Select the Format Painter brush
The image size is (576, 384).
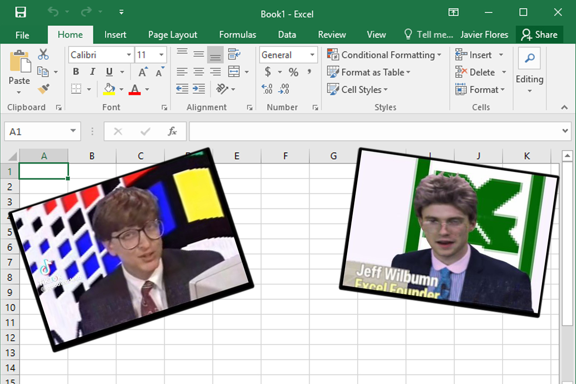[43, 89]
